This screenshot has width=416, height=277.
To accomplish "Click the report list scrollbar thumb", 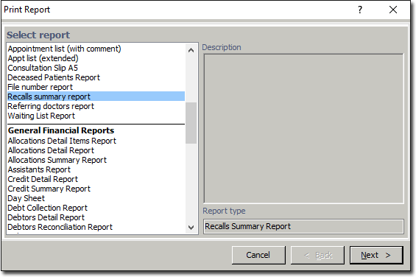I will 191,123.
